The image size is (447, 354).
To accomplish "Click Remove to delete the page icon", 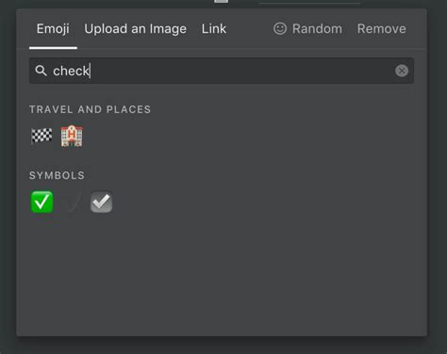I will [381, 29].
